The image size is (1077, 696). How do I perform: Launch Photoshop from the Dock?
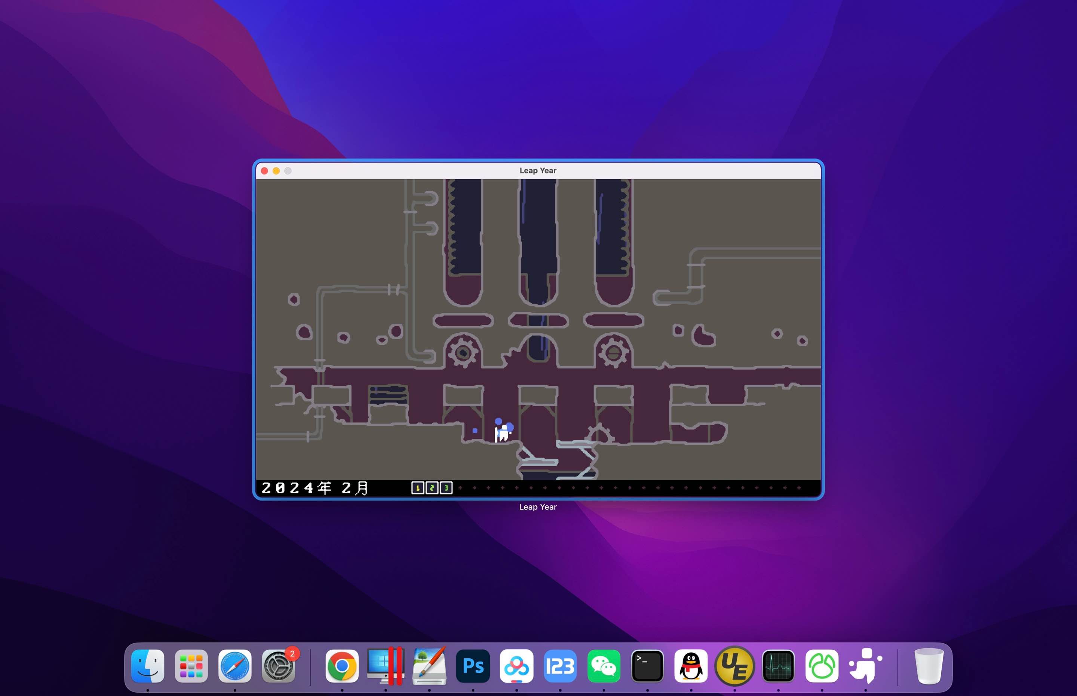pyautogui.click(x=473, y=666)
